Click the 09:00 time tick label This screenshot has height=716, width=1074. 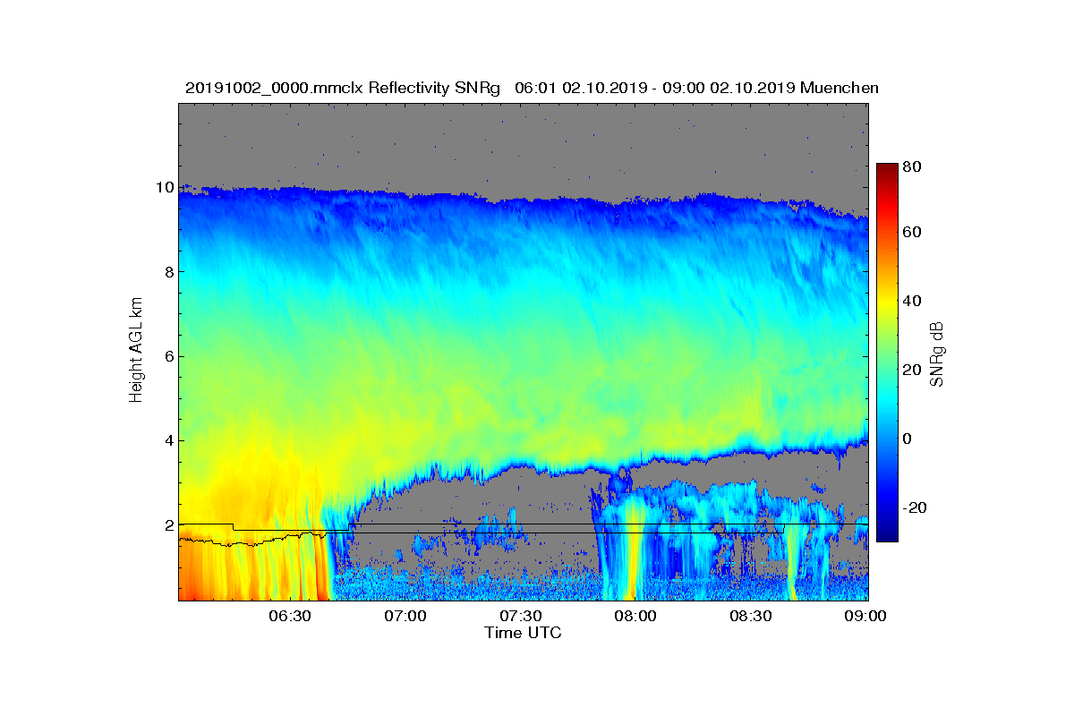coord(865,617)
